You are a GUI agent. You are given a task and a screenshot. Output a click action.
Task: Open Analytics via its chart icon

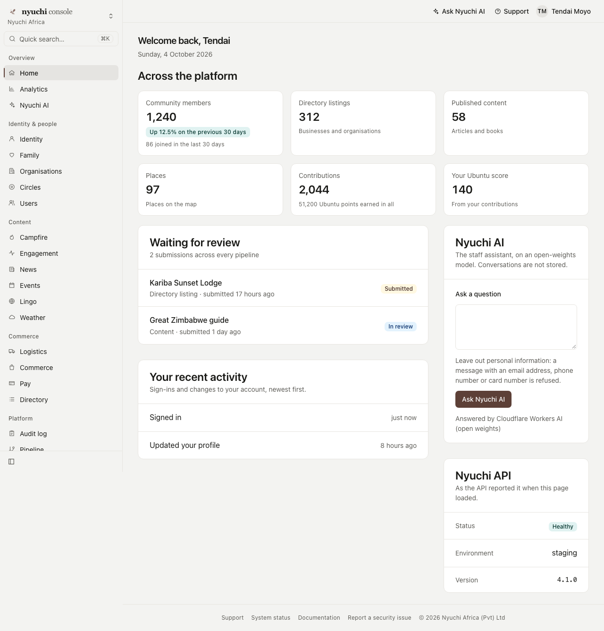(x=12, y=89)
